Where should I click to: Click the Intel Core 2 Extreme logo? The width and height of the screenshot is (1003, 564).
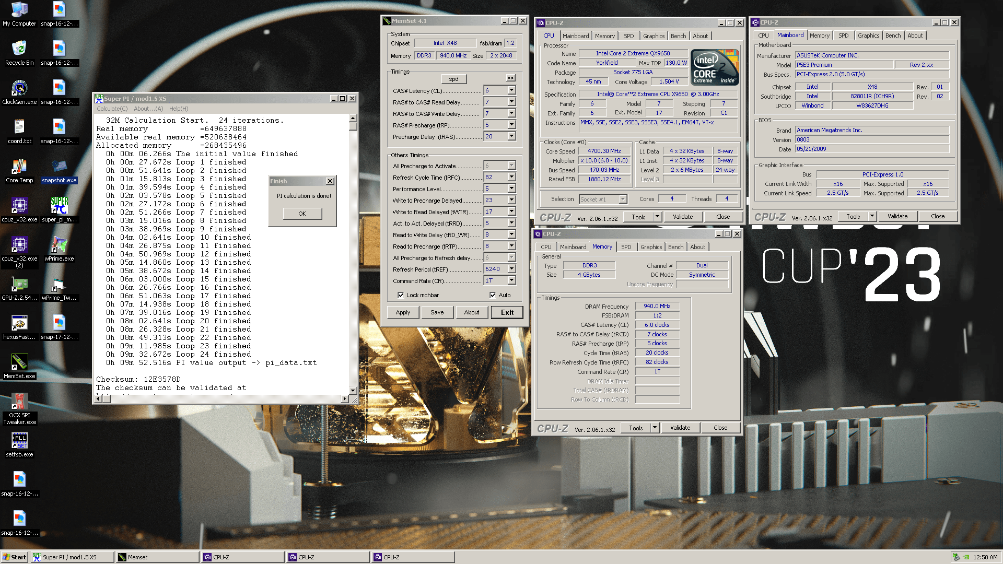point(715,67)
